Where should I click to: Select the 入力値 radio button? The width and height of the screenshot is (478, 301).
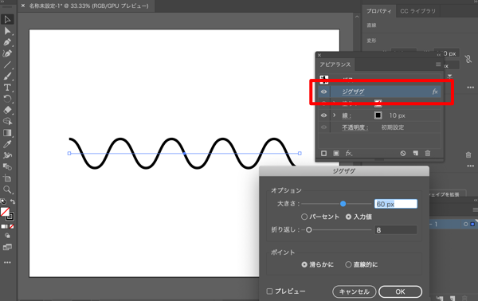tap(348, 217)
